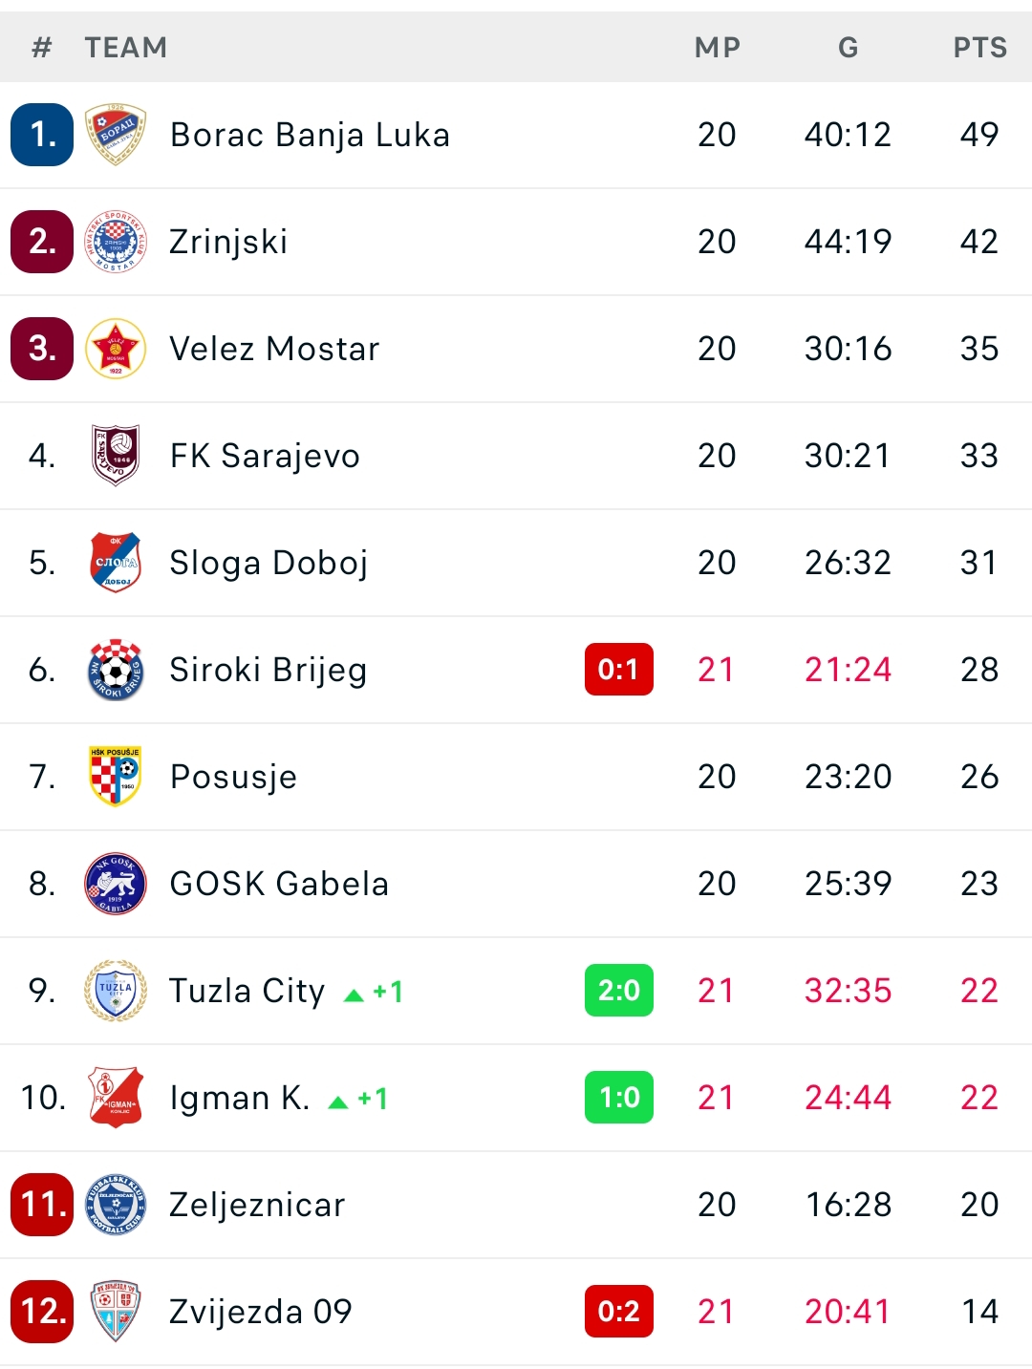The width and height of the screenshot is (1032, 1369).
Task: Open the Posusje checkered crest
Action: pos(116,777)
